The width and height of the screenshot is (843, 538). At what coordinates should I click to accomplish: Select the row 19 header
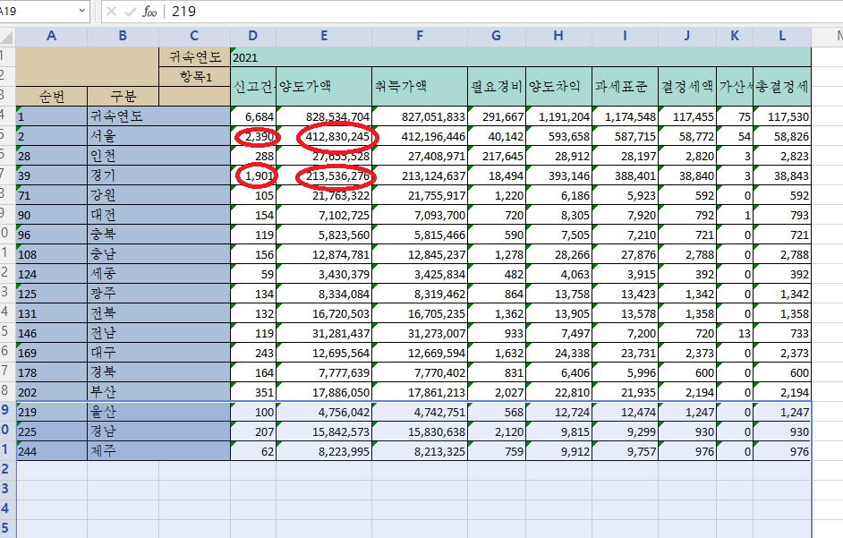(7, 410)
